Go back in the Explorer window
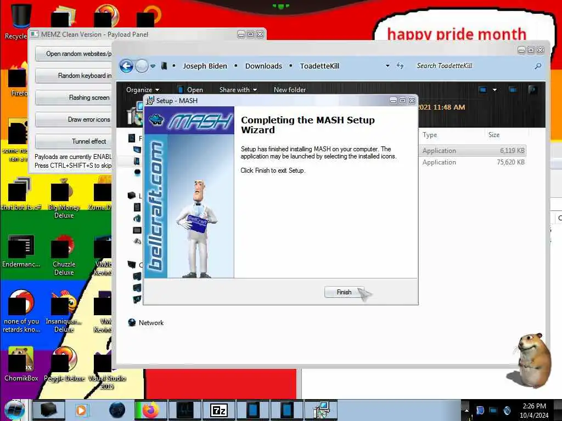562x421 pixels. 126,66
